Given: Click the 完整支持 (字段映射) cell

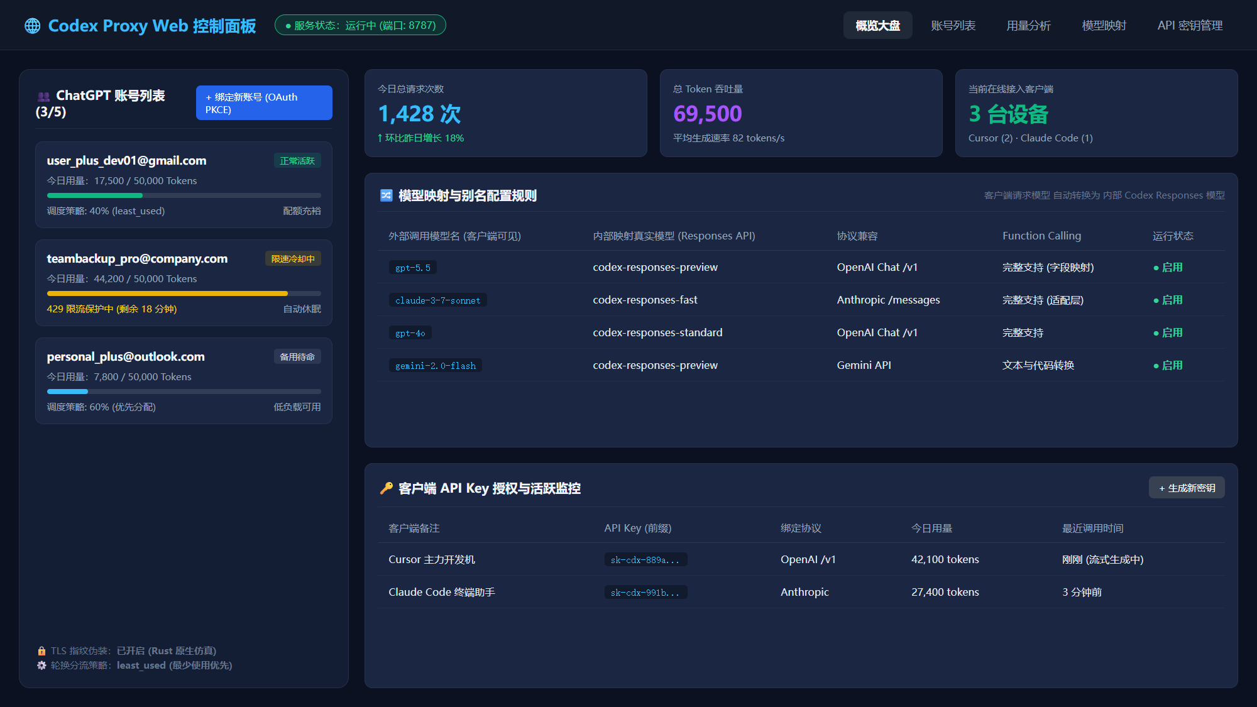Looking at the screenshot, I should click(x=1048, y=267).
